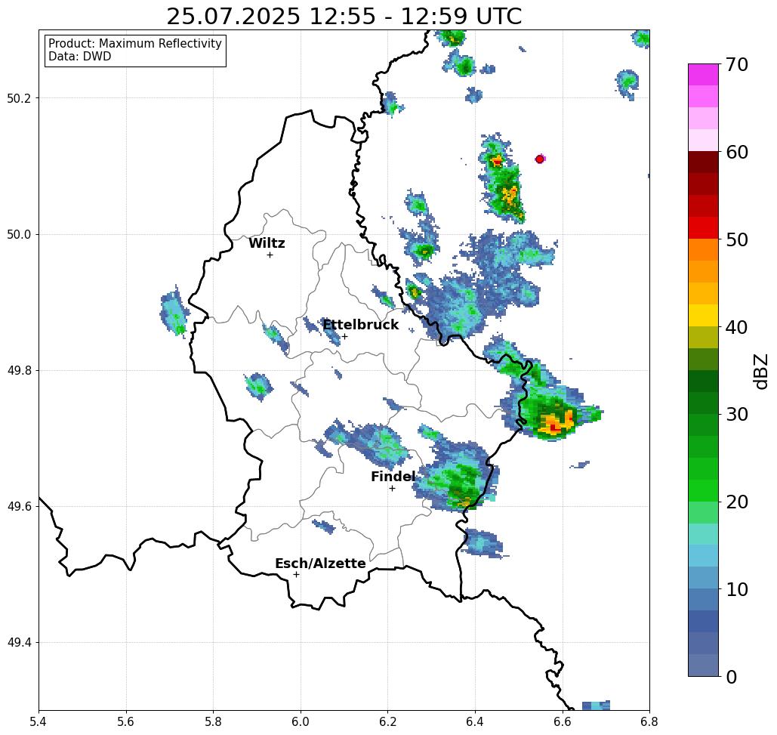The image size is (777, 735).
Task: Select the Findel station label
Action: click(393, 477)
